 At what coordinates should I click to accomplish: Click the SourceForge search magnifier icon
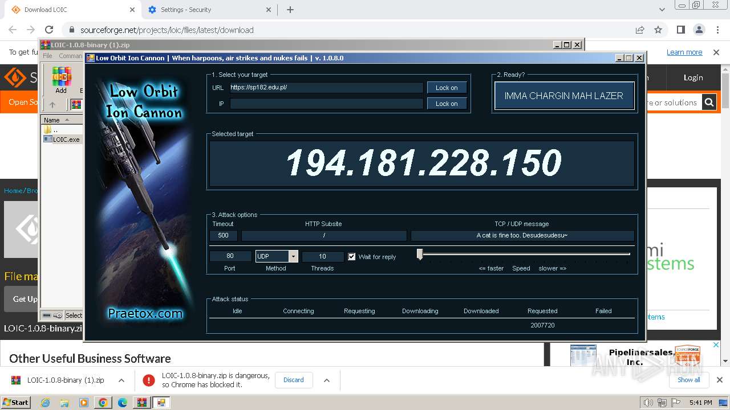pyautogui.click(x=709, y=102)
